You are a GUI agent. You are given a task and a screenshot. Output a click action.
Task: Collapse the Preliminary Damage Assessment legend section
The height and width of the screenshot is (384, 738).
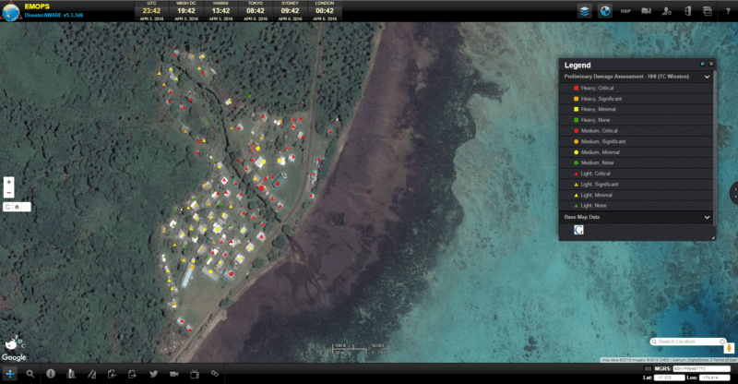(708, 77)
